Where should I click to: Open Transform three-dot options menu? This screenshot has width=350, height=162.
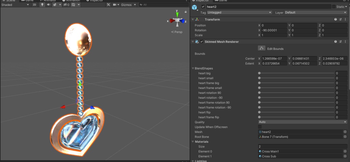click(345, 19)
